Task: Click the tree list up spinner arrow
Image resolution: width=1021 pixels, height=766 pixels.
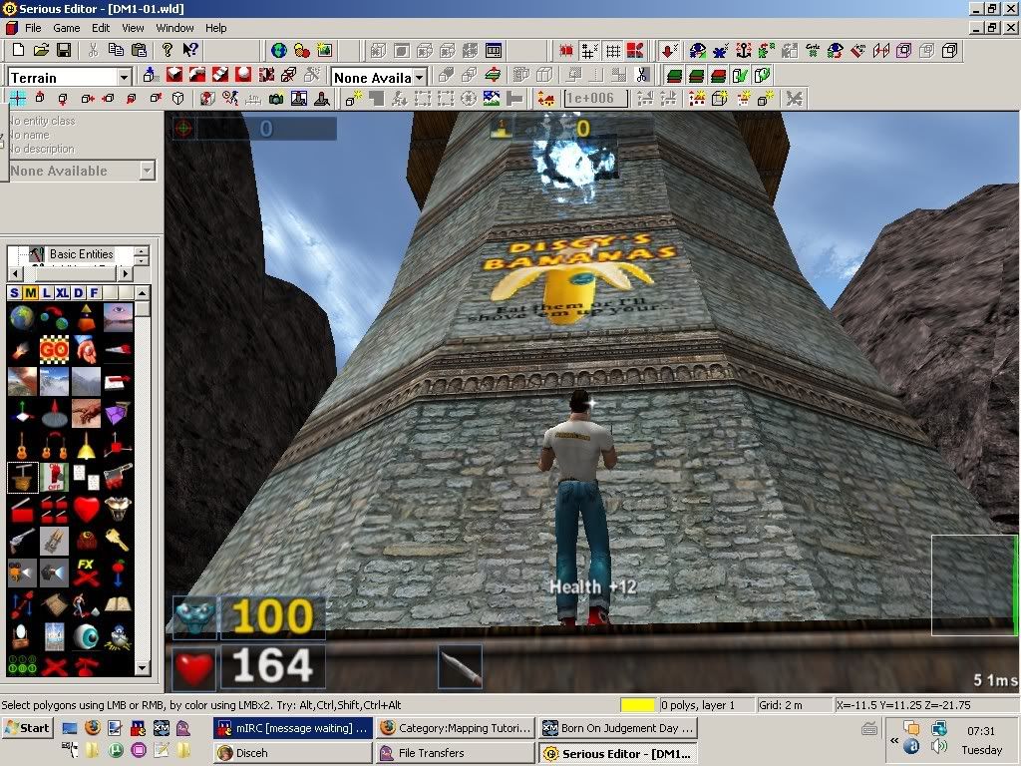Action: pyautogui.click(x=142, y=250)
